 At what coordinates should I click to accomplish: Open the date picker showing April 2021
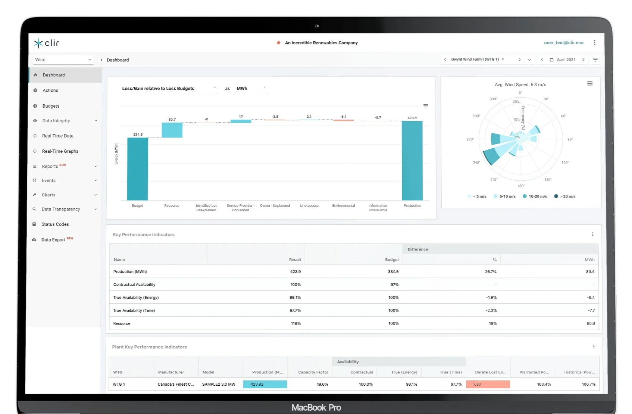coord(563,60)
